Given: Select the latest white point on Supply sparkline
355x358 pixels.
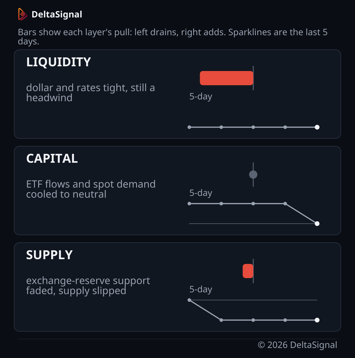Looking at the screenshot, I should (x=317, y=320).
